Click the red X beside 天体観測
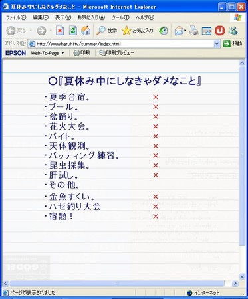248x299 pixels. tap(156, 146)
